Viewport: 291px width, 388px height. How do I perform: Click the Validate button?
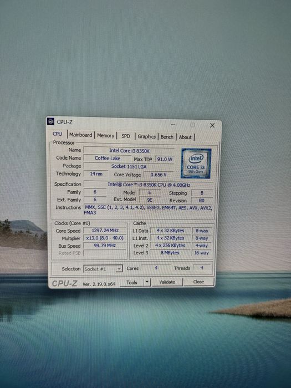pos(167,282)
